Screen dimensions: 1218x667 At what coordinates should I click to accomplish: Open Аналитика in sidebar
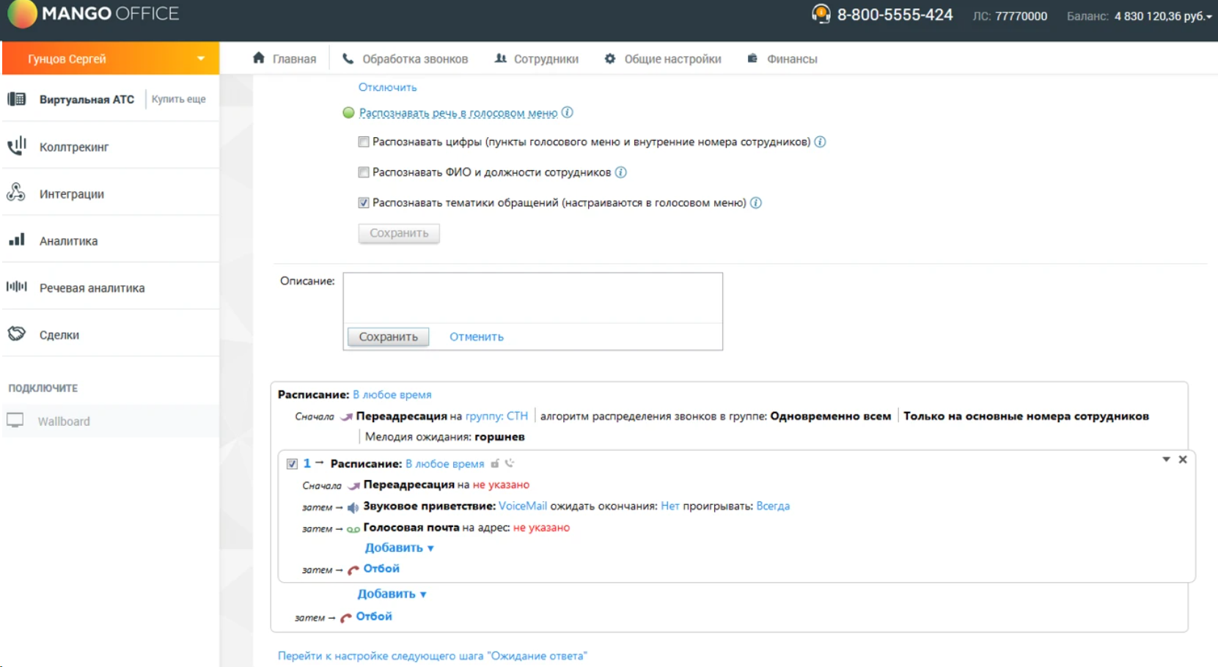coord(68,241)
